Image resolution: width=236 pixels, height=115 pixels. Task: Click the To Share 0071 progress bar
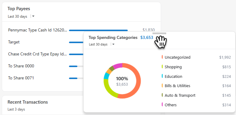click(76, 78)
